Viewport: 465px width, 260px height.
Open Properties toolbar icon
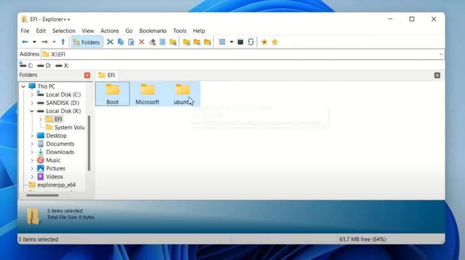click(x=163, y=42)
